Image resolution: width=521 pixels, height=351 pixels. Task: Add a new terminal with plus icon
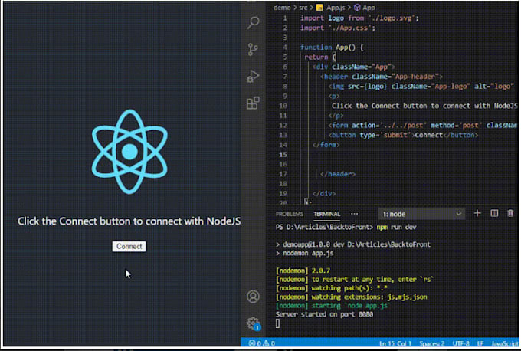pos(477,213)
